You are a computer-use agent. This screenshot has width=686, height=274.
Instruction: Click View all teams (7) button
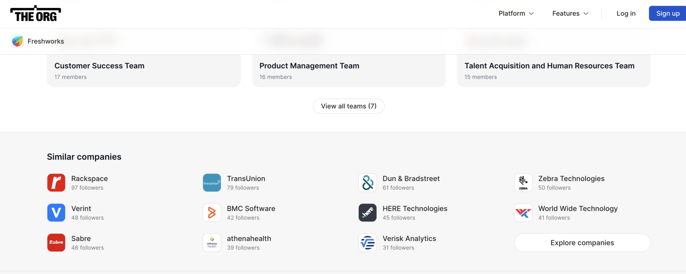coord(348,106)
